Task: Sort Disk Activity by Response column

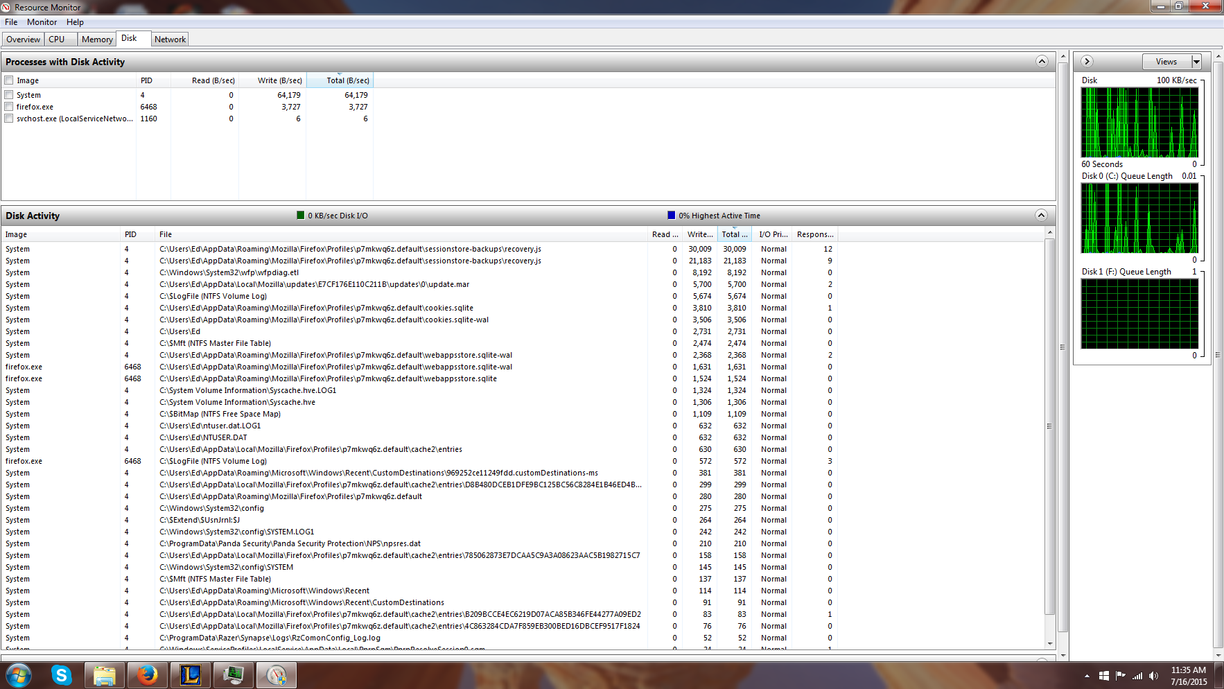Action: (815, 234)
